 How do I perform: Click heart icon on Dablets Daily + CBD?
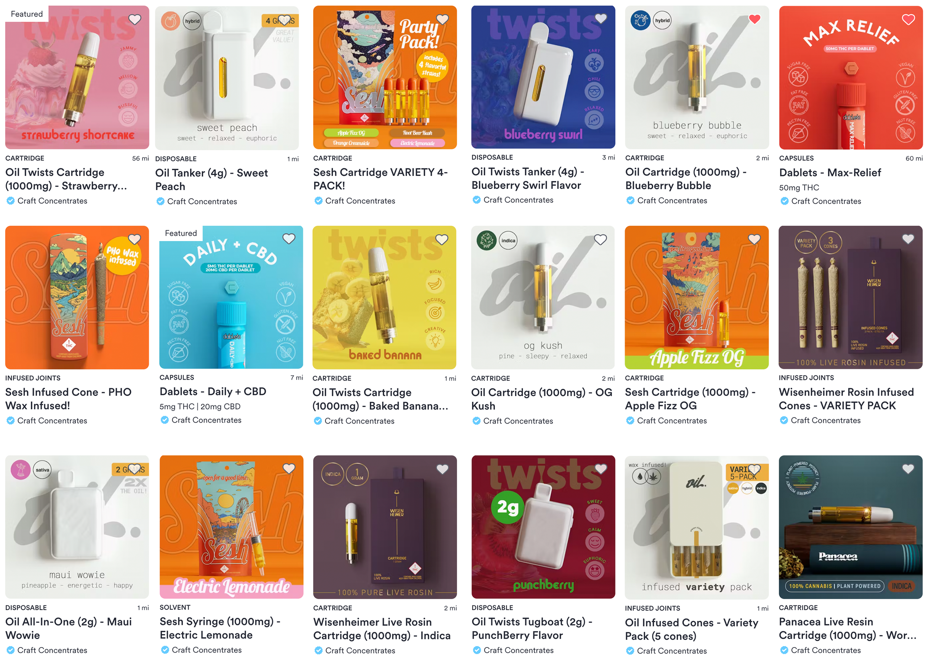click(x=289, y=239)
